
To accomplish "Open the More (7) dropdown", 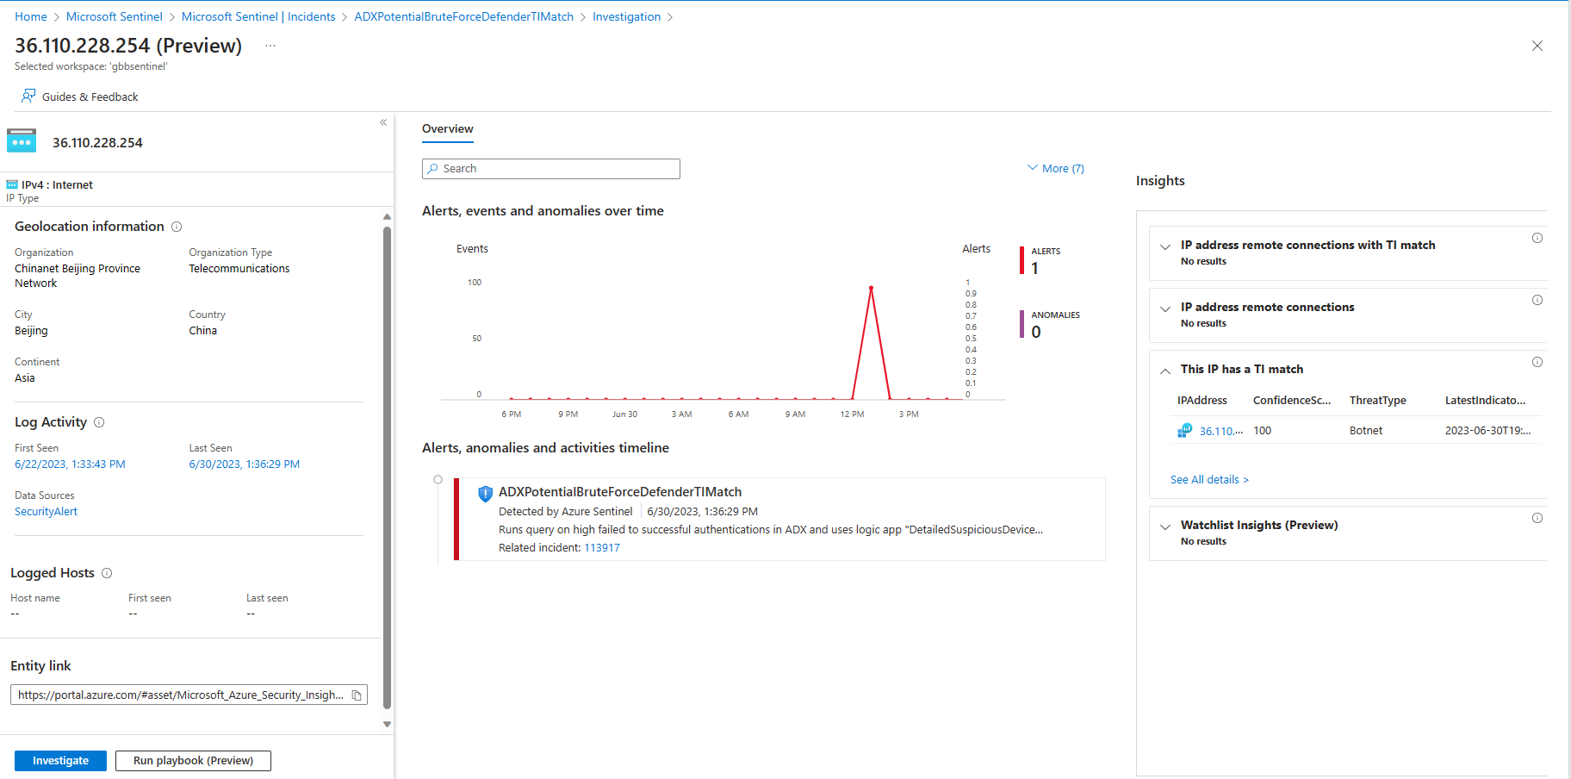I will click(1056, 168).
